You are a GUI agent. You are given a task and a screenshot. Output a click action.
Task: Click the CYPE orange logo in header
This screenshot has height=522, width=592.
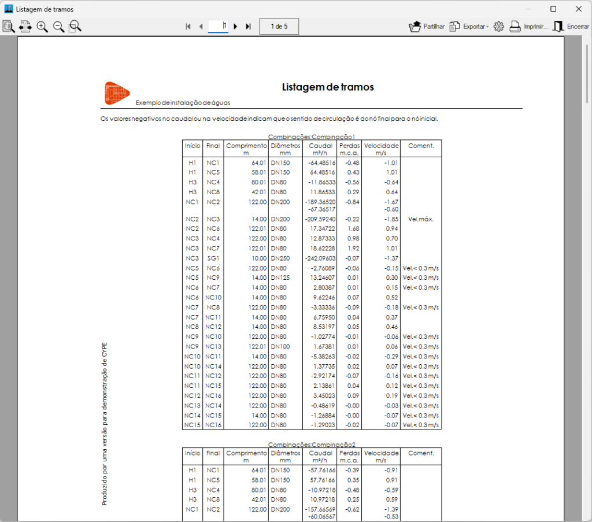coord(117,93)
